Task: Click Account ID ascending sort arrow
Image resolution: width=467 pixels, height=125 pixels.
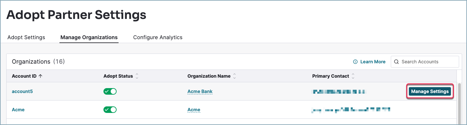Action: 40,76
